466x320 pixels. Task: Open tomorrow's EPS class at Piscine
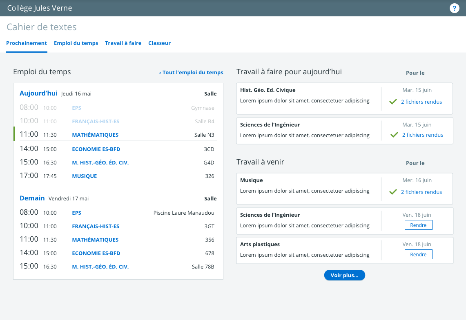pos(76,213)
